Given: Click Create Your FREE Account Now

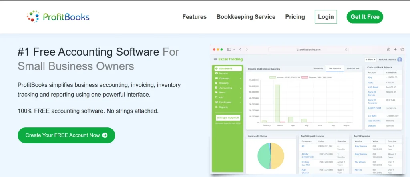Looking at the screenshot, I should coord(66,135).
